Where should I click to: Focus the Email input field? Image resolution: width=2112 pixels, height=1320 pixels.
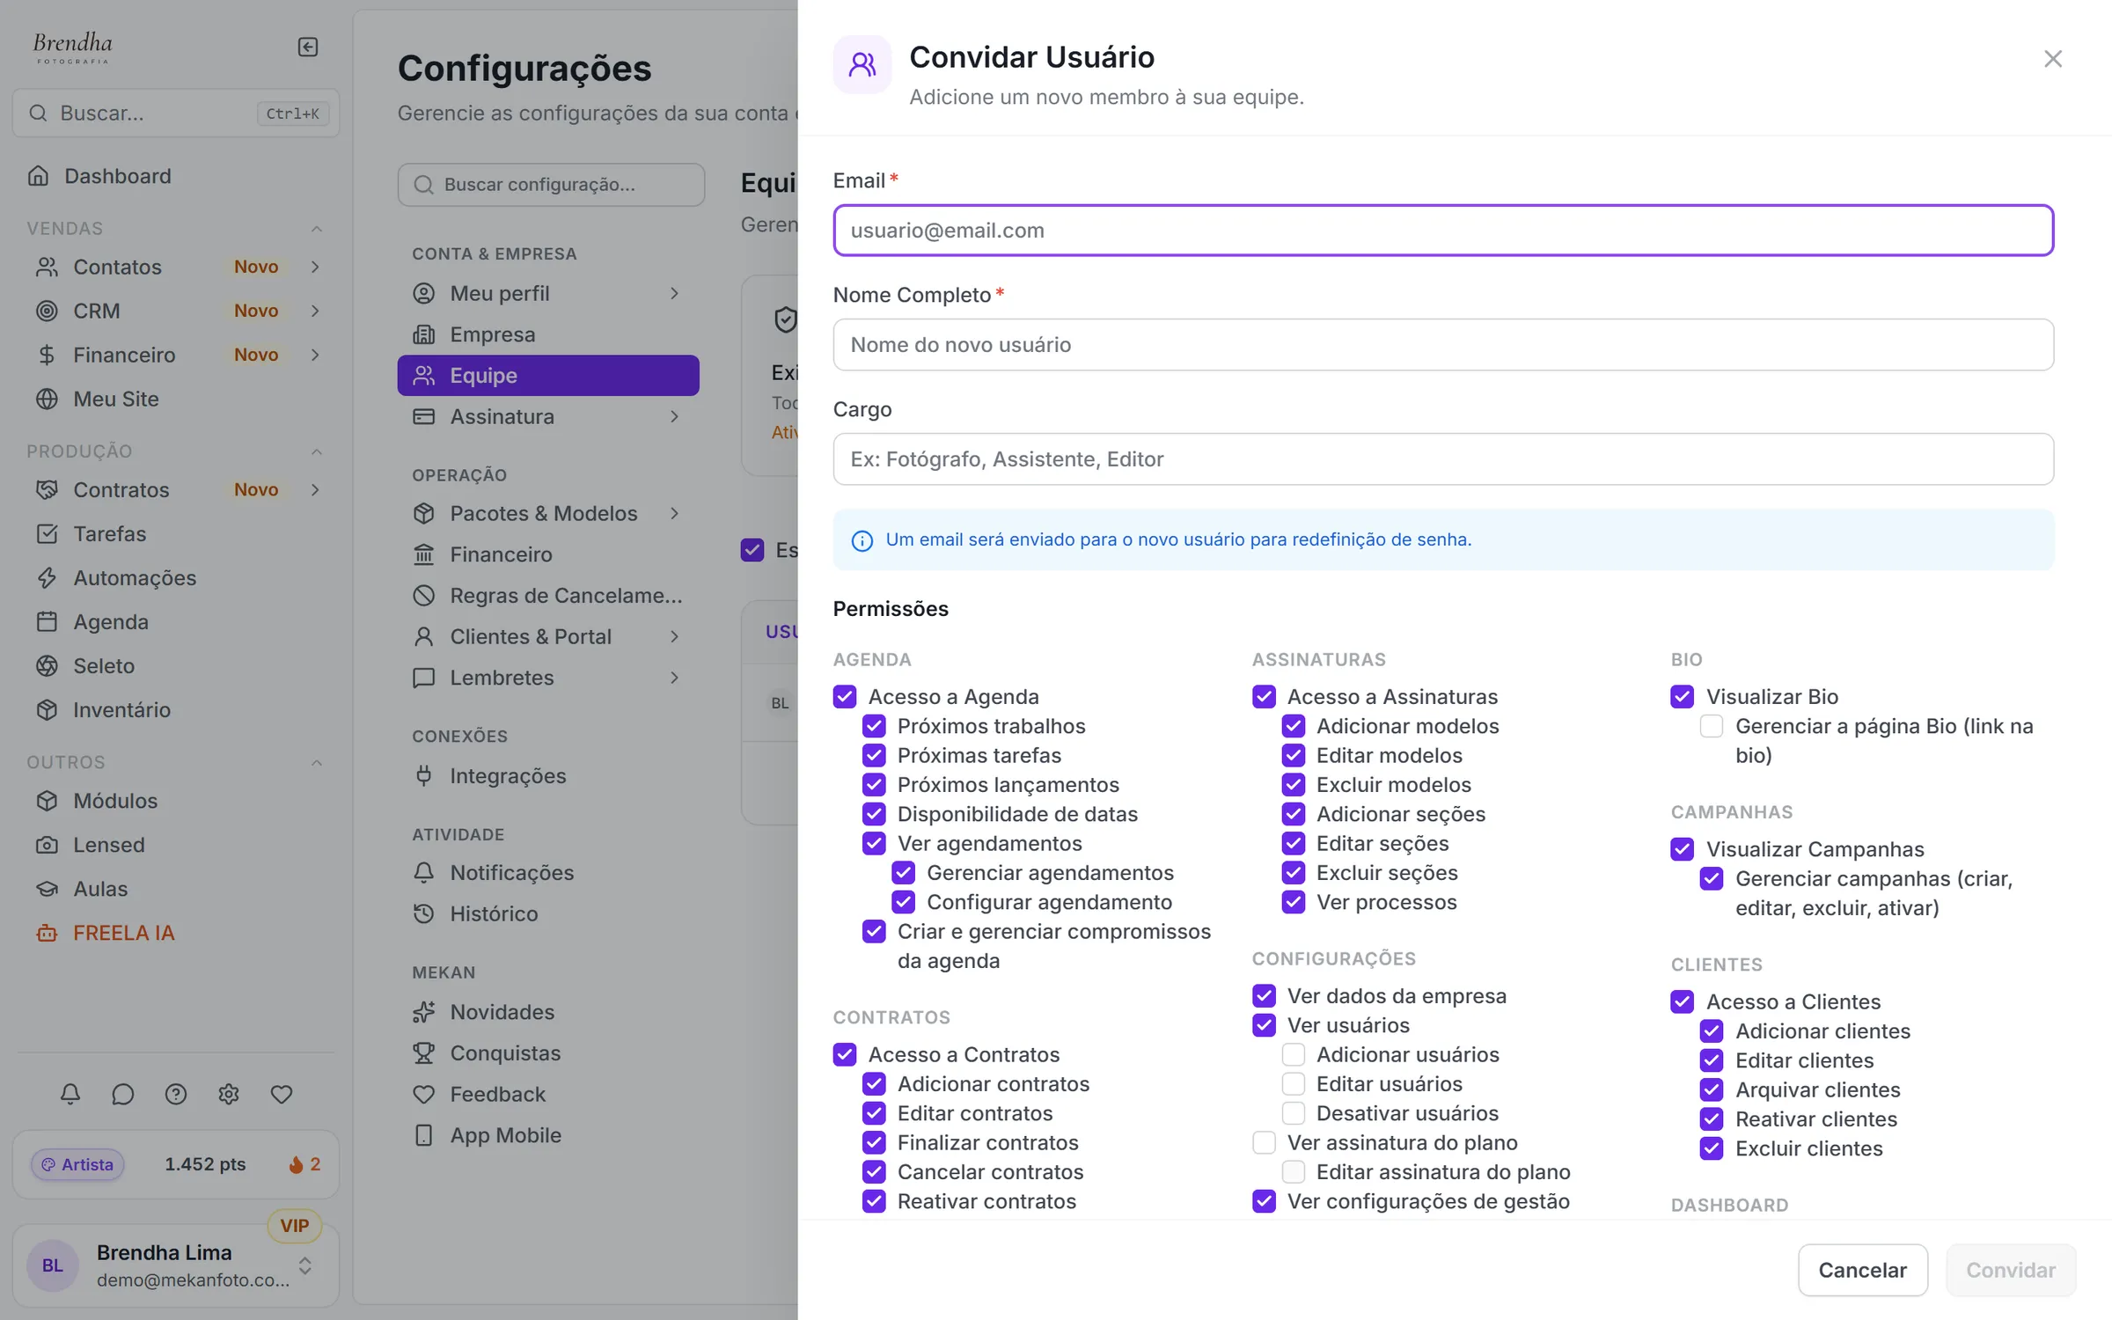pyautogui.click(x=1443, y=231)
